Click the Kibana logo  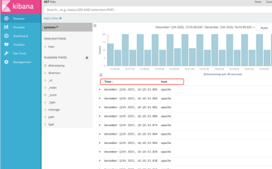pos(21,7)
